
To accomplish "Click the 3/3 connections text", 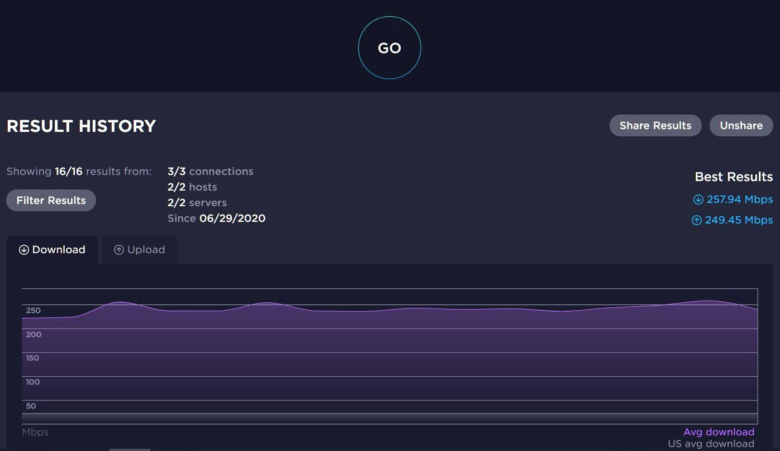I will 210,172.
